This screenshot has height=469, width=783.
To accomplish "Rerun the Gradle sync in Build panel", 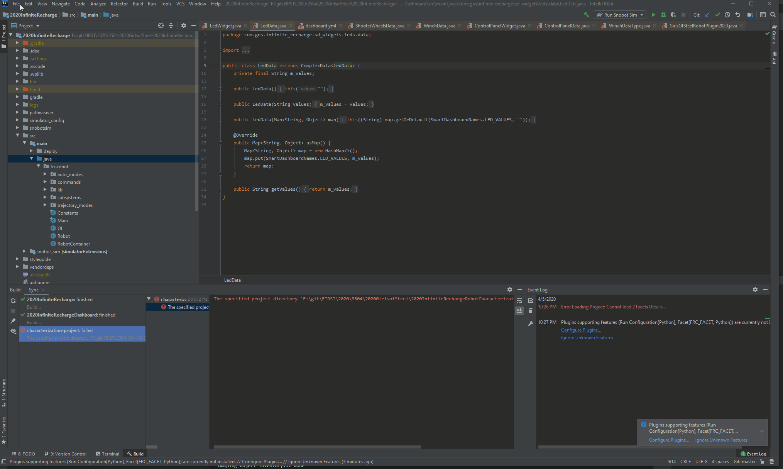I will 13,300.
